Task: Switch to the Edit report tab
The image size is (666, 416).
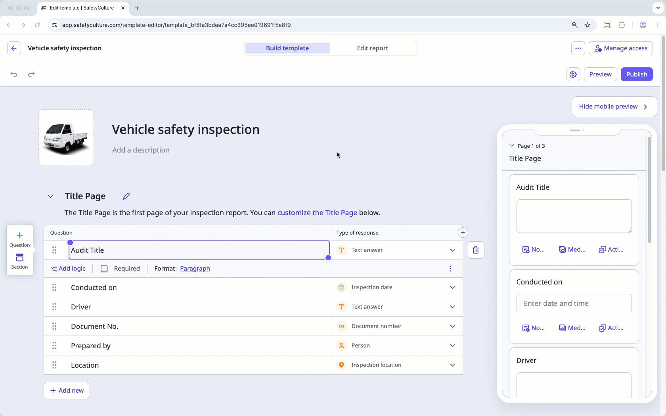Action: pyautogui.click(x=373, y=48)
